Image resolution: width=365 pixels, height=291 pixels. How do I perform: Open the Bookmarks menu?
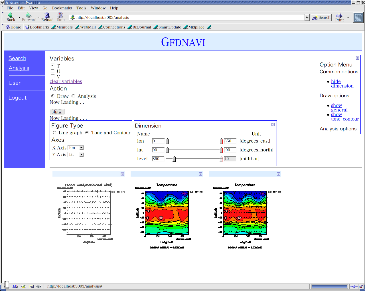tap(62, 8)
